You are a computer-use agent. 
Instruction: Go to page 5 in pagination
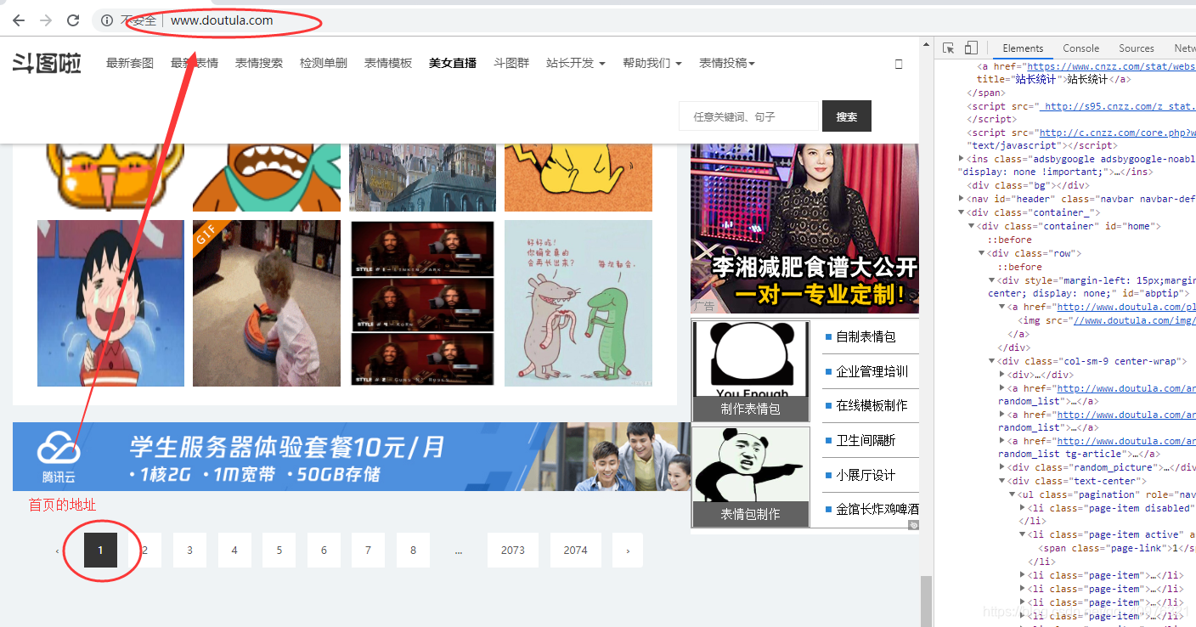pos(279,551)
